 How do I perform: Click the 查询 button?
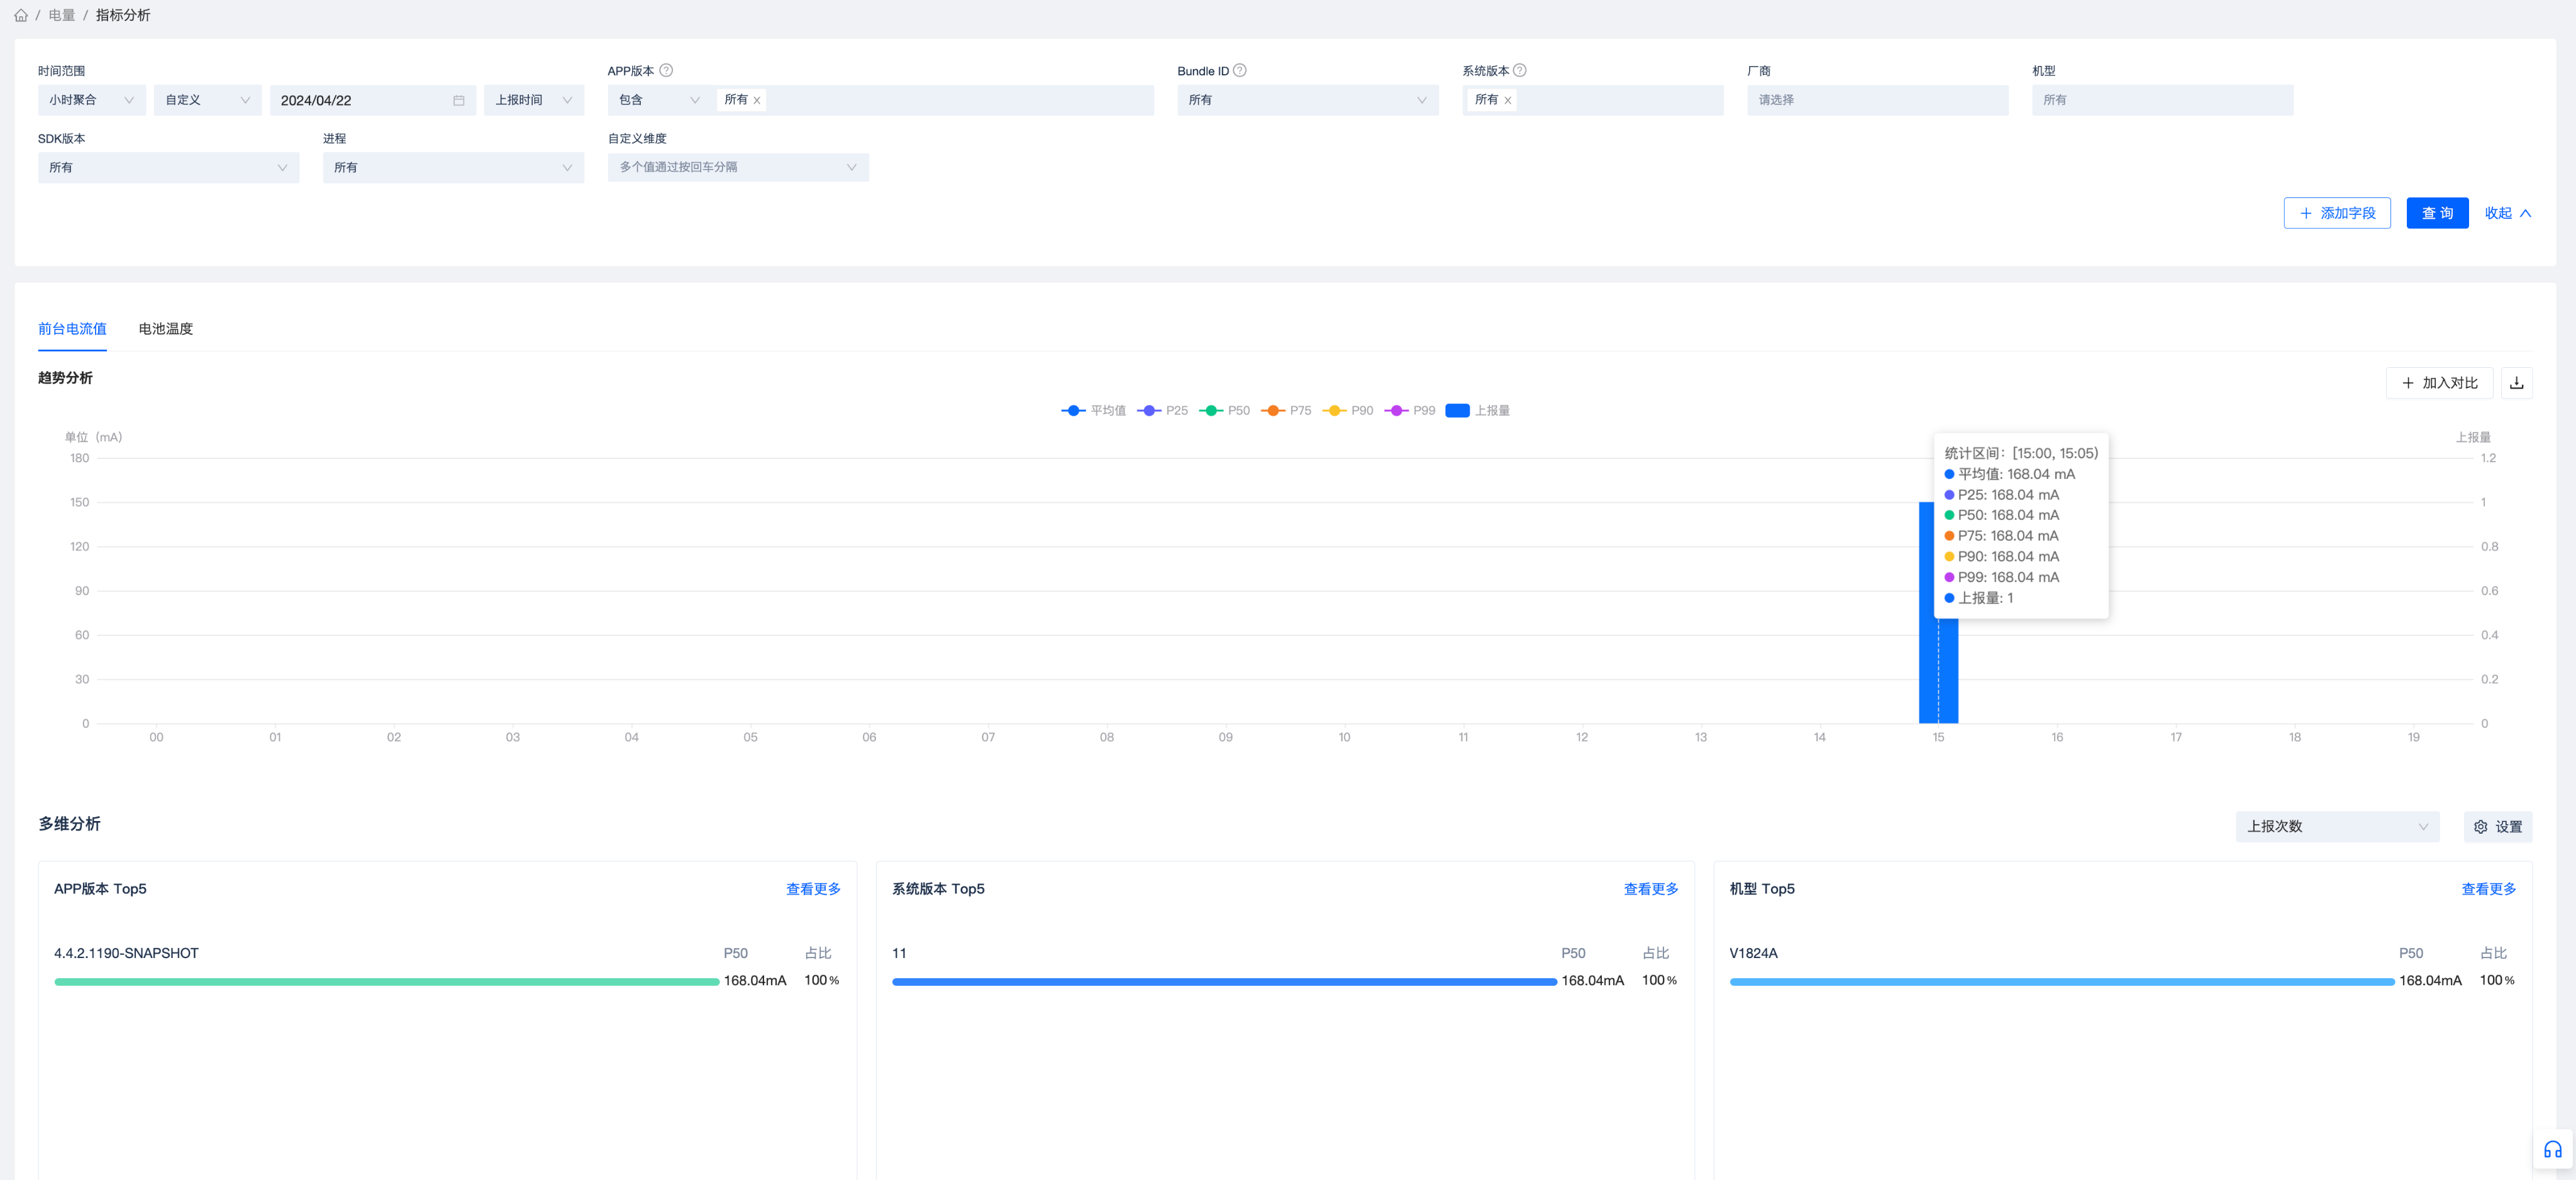coord(2437,213)
